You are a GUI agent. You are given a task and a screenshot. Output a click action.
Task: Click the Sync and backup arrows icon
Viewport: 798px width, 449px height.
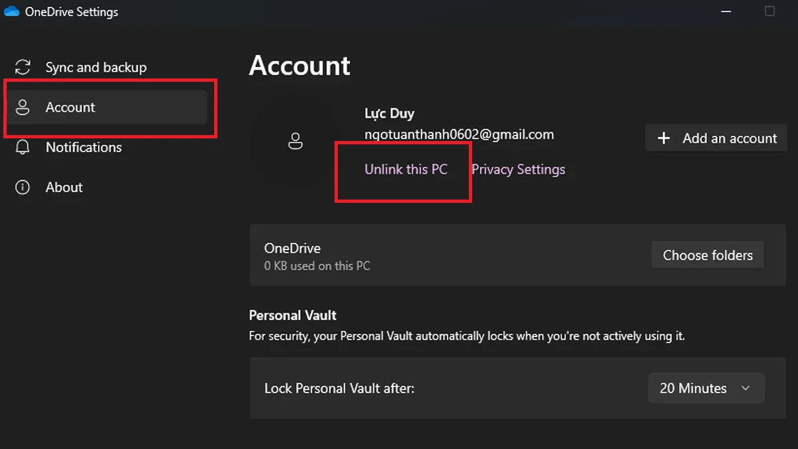pos(23,67)
